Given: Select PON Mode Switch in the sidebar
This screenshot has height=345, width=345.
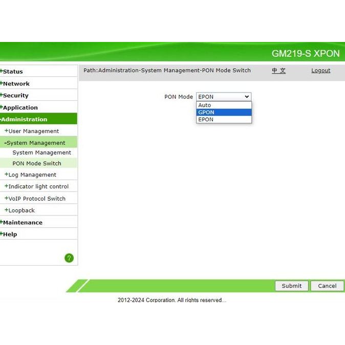Looking at the screenshot, I should (x=37, y=163).
